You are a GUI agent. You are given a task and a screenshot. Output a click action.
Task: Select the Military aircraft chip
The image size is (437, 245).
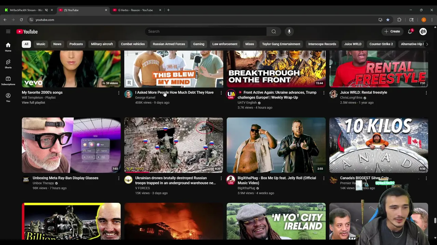click(102, 44)
